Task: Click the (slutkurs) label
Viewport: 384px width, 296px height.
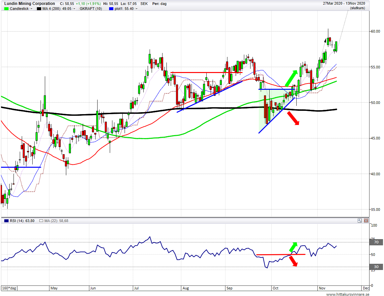Action: coord(357,8)
